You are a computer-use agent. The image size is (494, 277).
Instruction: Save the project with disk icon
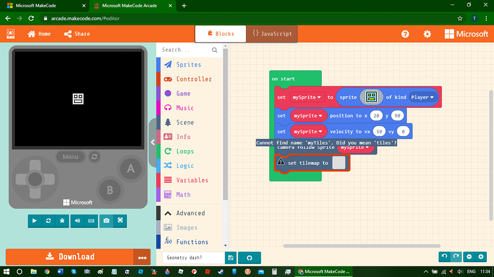pos(231,258)
